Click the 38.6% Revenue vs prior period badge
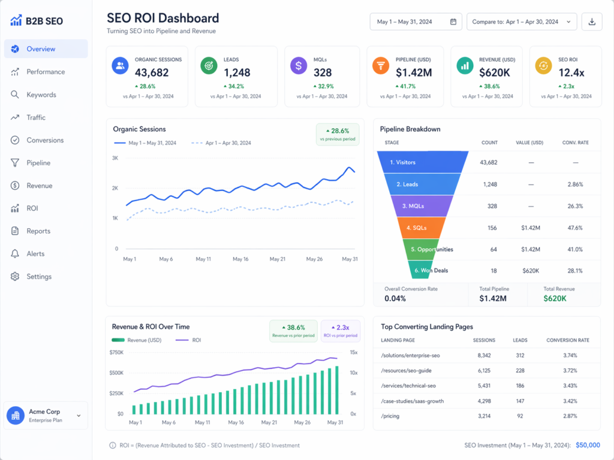Screen dimensions: 614x460 (293, 331)
